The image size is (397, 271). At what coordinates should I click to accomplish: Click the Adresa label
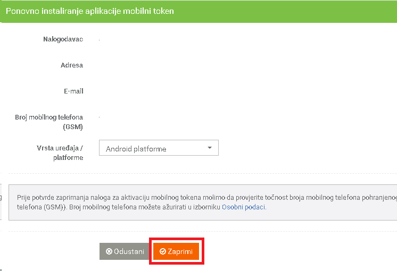pyautogui.click(x=72, y=65)
